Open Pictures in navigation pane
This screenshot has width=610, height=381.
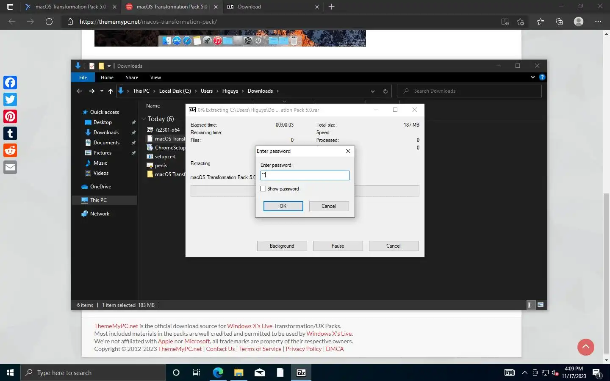click(103, 153)
